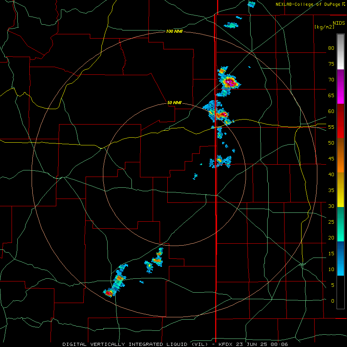This screenshot has width=347, height=347.
Task: Pick the magenta segment of color bar
Action: (340, 86)
